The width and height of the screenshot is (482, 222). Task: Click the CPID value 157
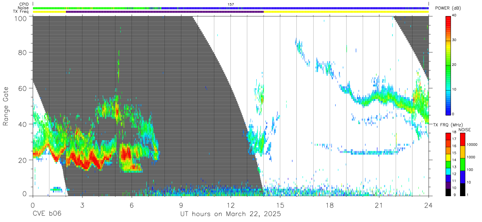[x=231, y=4]
